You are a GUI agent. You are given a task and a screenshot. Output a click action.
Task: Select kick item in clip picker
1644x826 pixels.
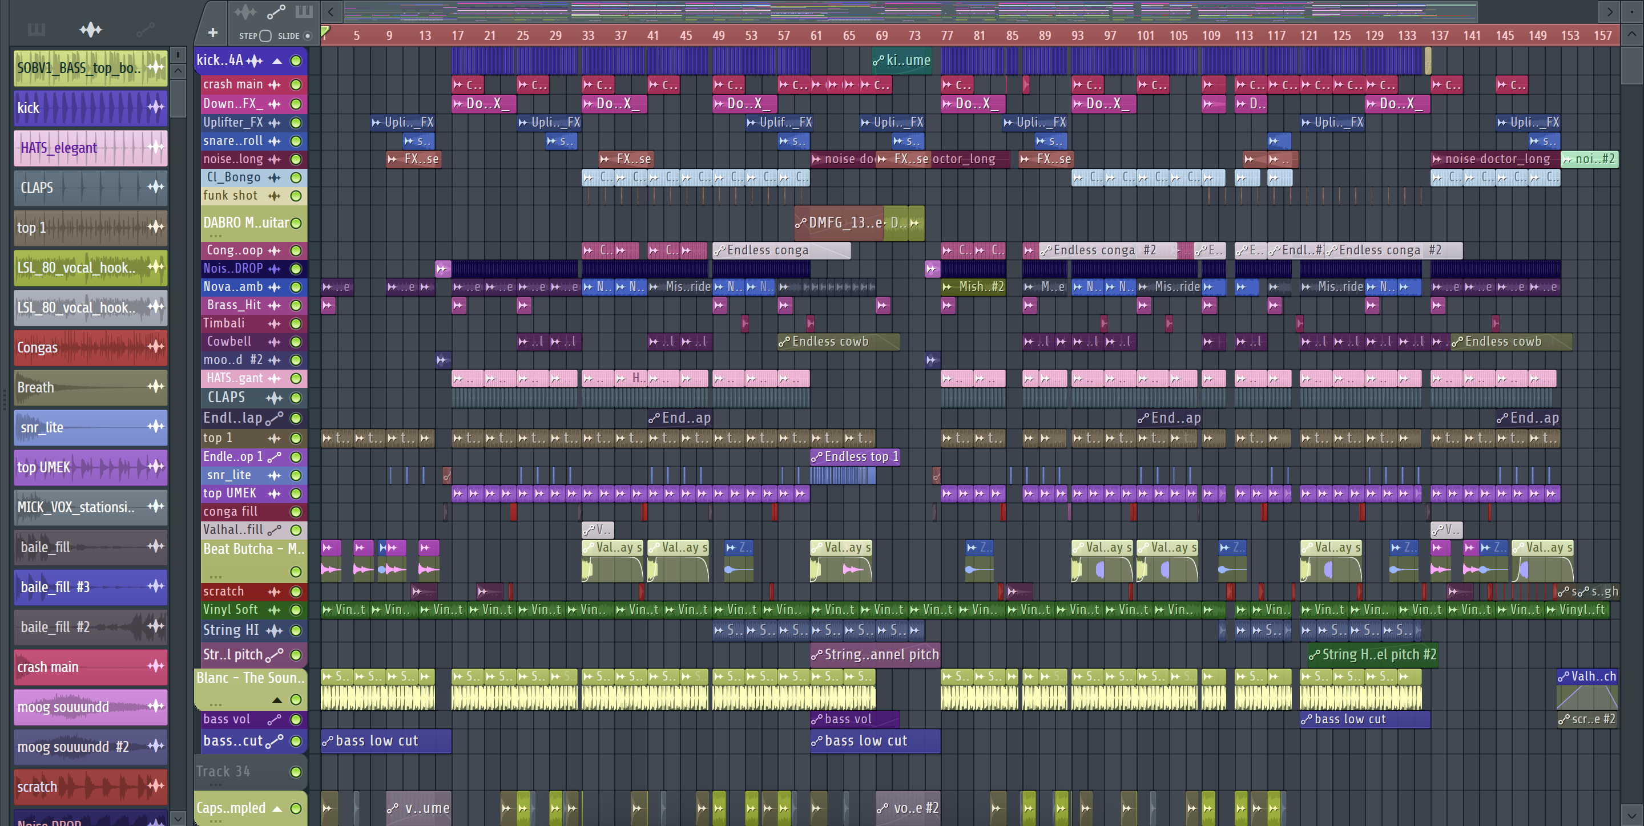[91, 107]
